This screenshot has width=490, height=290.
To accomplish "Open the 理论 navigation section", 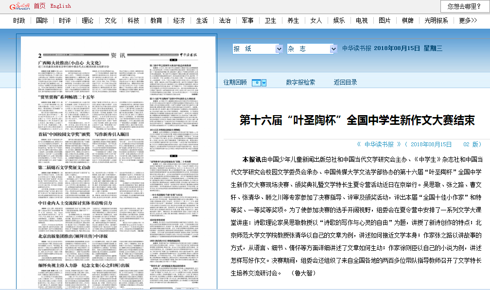I will 87,20.
